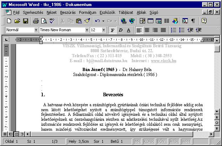Select the Format Painter brush icon
The height and width of the screenshot is (146, 222).
pos(87,21)
